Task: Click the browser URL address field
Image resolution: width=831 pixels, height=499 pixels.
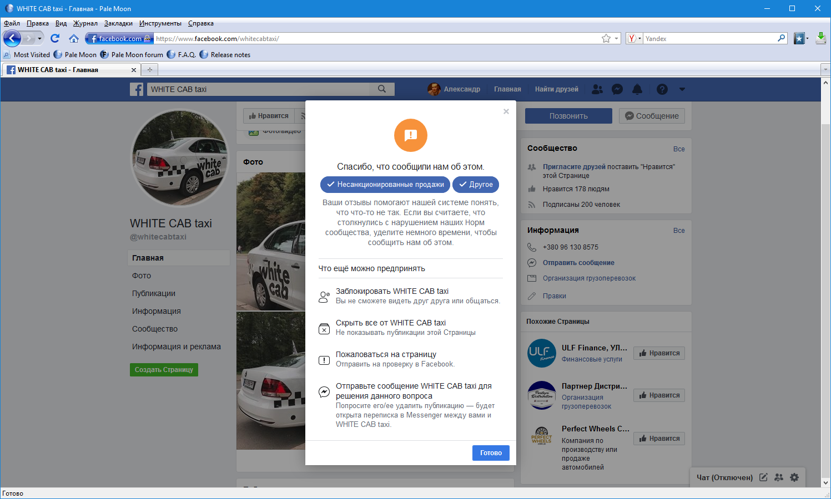Action: pyautogui.click(x=376, y=39)
